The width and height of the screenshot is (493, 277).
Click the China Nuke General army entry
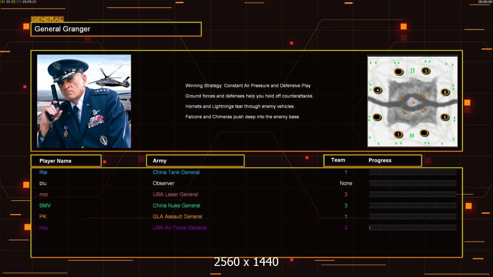(176, 205)
